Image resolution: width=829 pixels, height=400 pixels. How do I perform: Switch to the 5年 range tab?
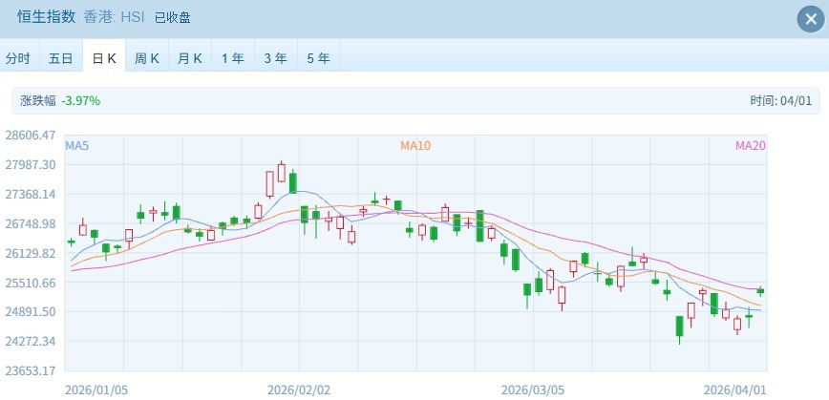(x=318, y=58)
